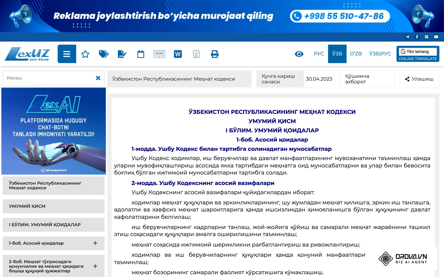Open the calendar icon in toolbar

coord(141,54)
